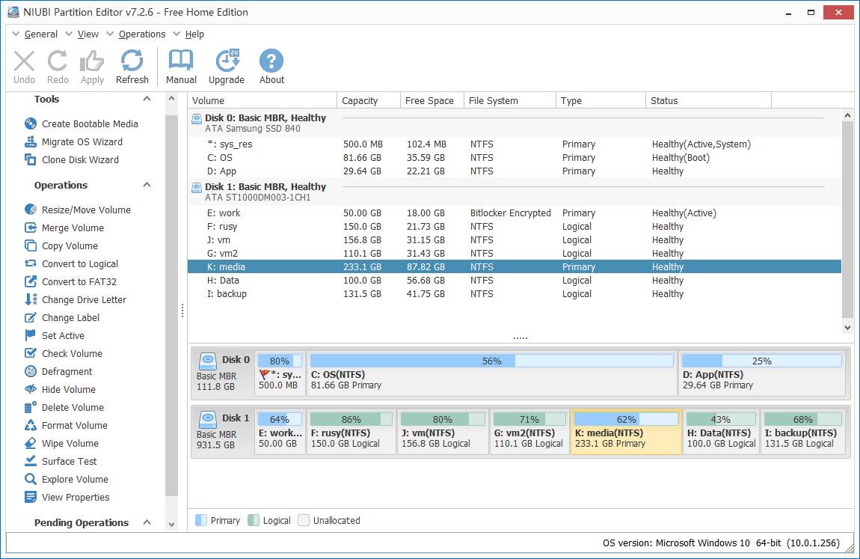Collapse the Tools panel section
This screenshot has width=860, height=559.
147,100
